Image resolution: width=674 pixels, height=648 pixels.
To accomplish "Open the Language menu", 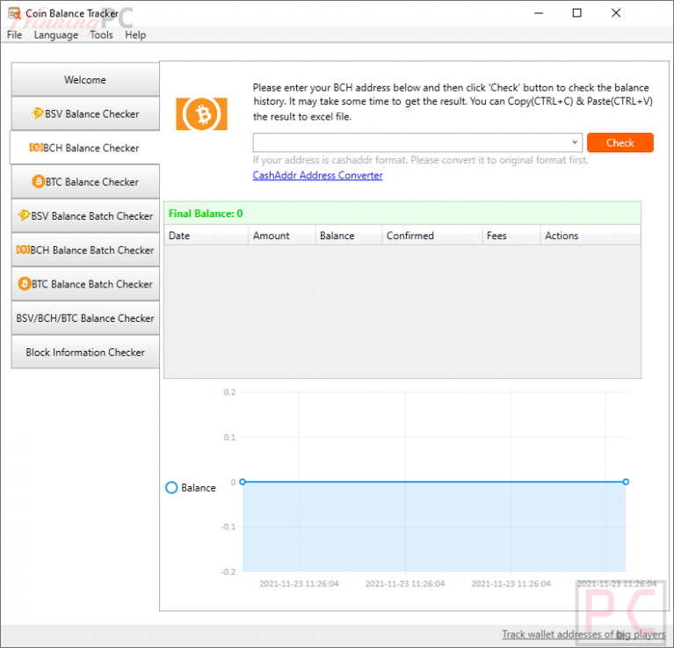I will tap(56, 35).
